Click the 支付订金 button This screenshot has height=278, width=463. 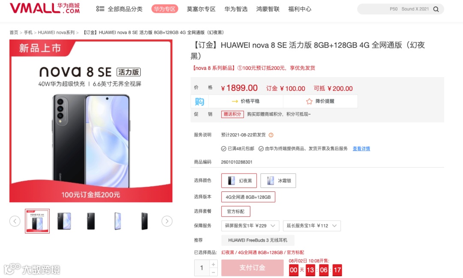(x=253, y=268)
